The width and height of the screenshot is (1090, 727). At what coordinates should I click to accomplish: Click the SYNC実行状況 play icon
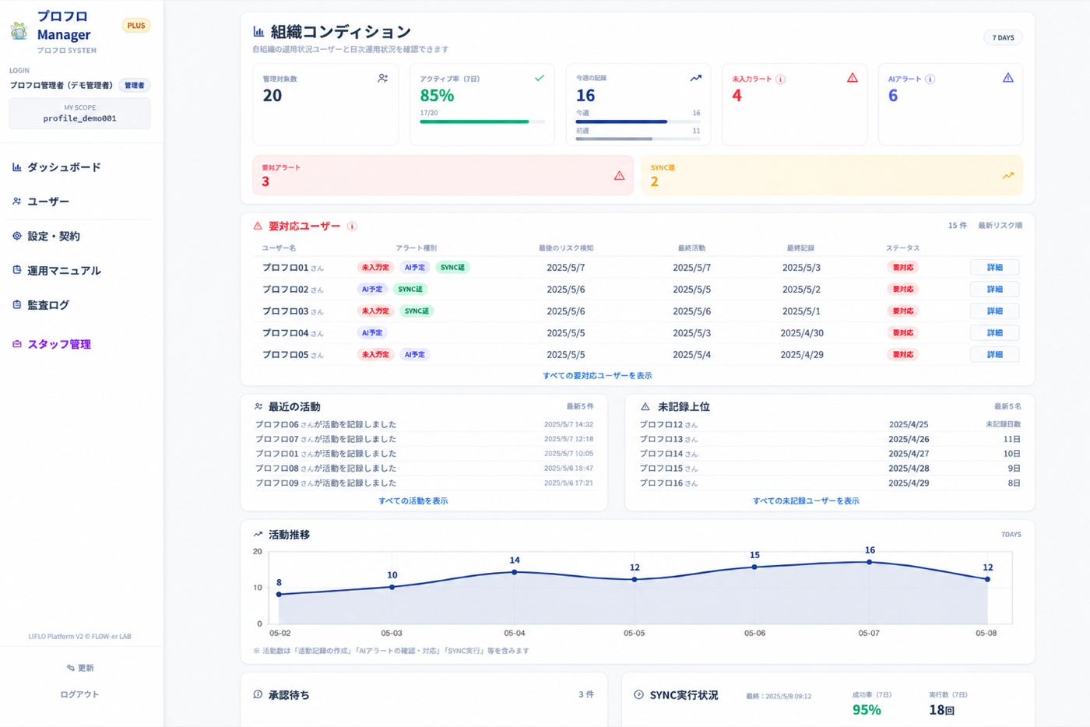tap(638, 694)
